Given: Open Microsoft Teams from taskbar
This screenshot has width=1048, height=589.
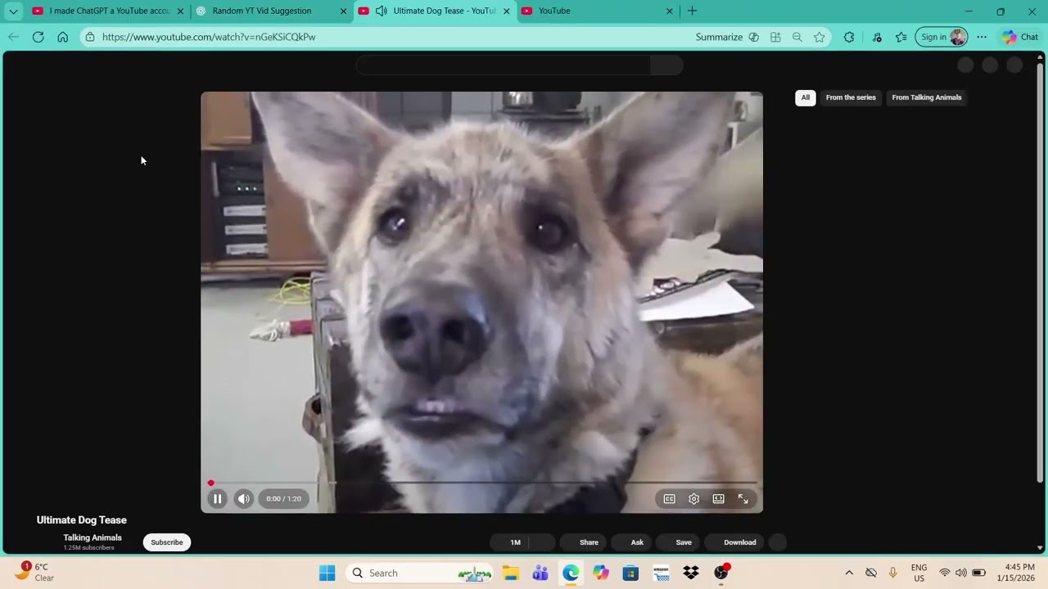Looking at the screenshot, I should tap(540, 573).
